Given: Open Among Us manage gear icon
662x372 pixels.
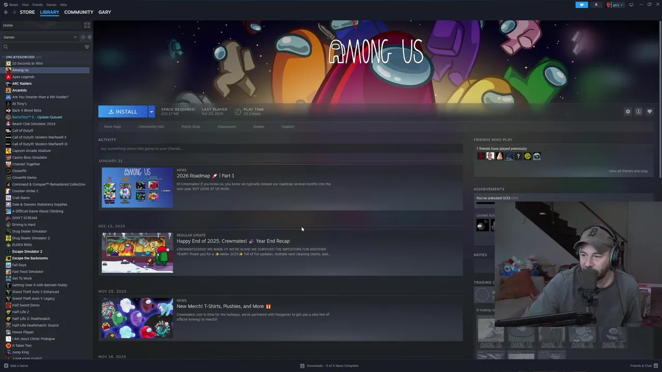Looking at the screenshot, I should [x=628, y=112].
